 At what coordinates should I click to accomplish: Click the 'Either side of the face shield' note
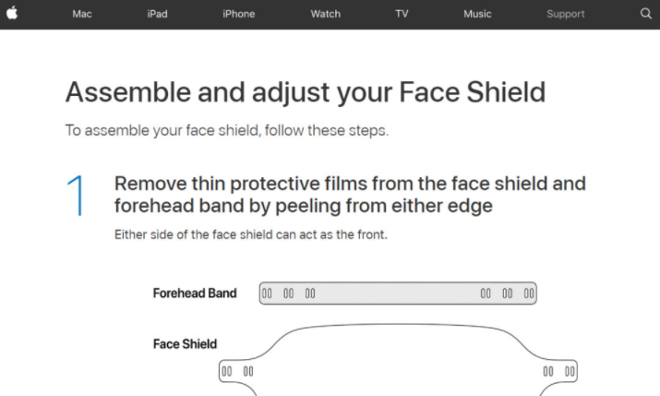pyautogui.click(x=251, y=234)
